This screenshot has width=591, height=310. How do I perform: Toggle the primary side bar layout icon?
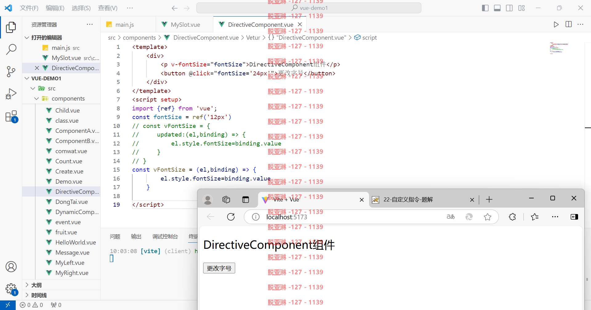(485, 8)
